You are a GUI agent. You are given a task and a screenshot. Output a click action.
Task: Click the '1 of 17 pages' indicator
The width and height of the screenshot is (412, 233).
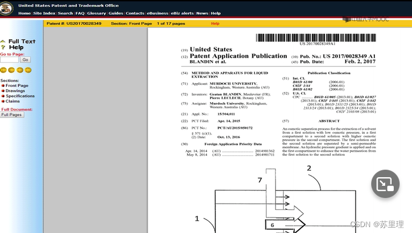pos(171,24)
